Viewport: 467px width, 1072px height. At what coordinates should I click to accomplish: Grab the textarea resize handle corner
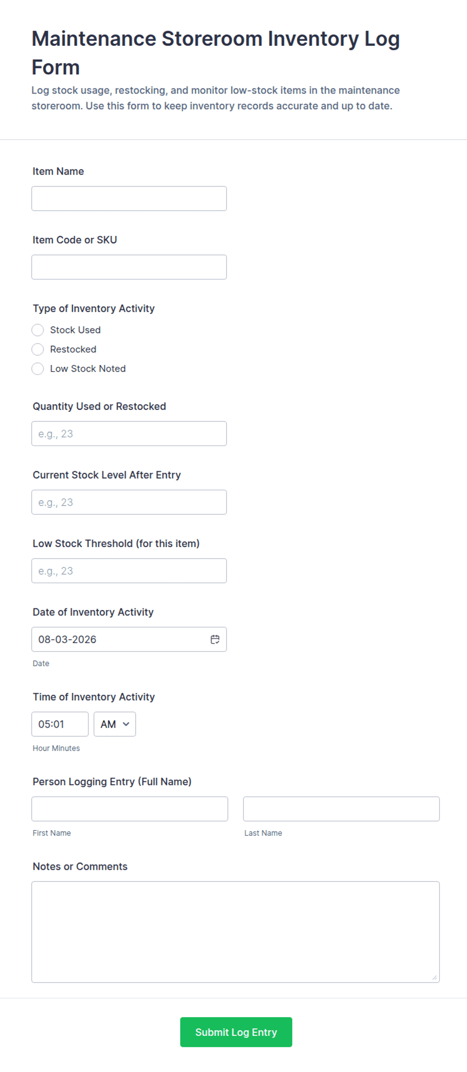(x=434, y=977)
